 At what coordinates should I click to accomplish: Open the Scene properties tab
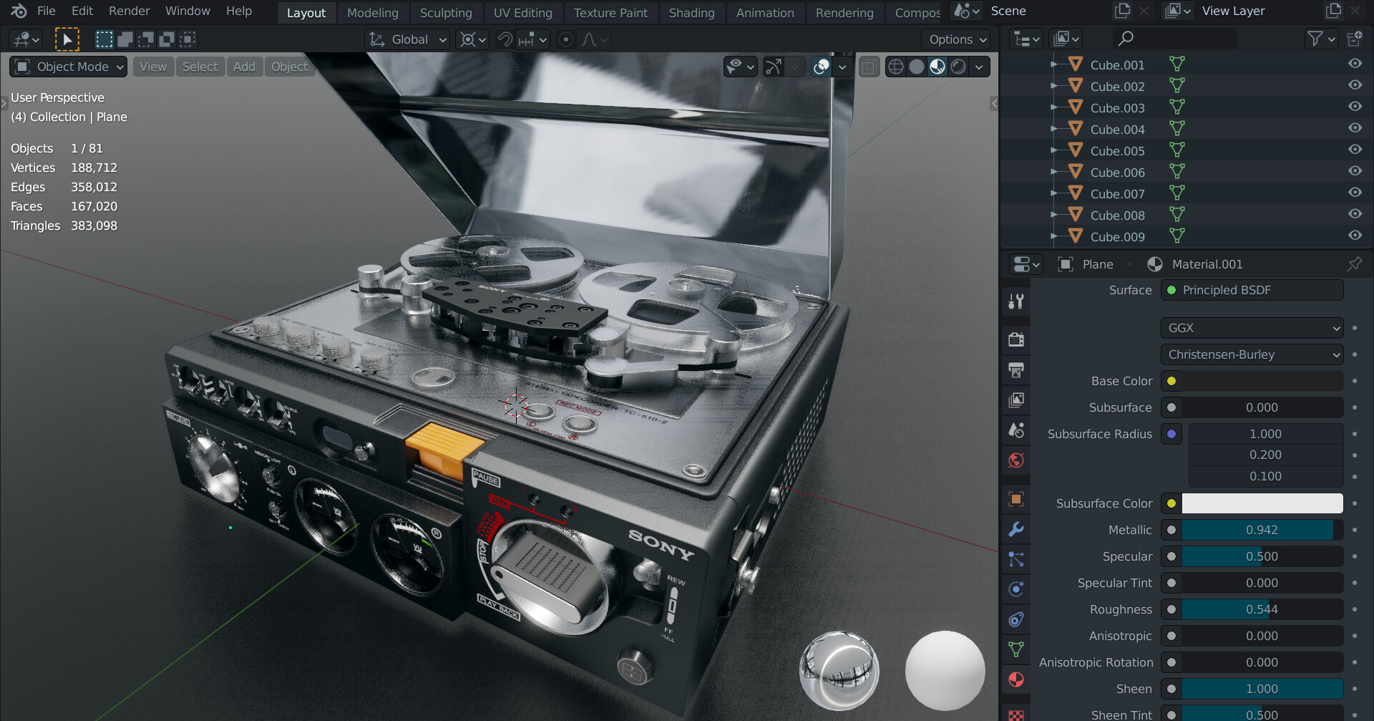coord(1015,430)
